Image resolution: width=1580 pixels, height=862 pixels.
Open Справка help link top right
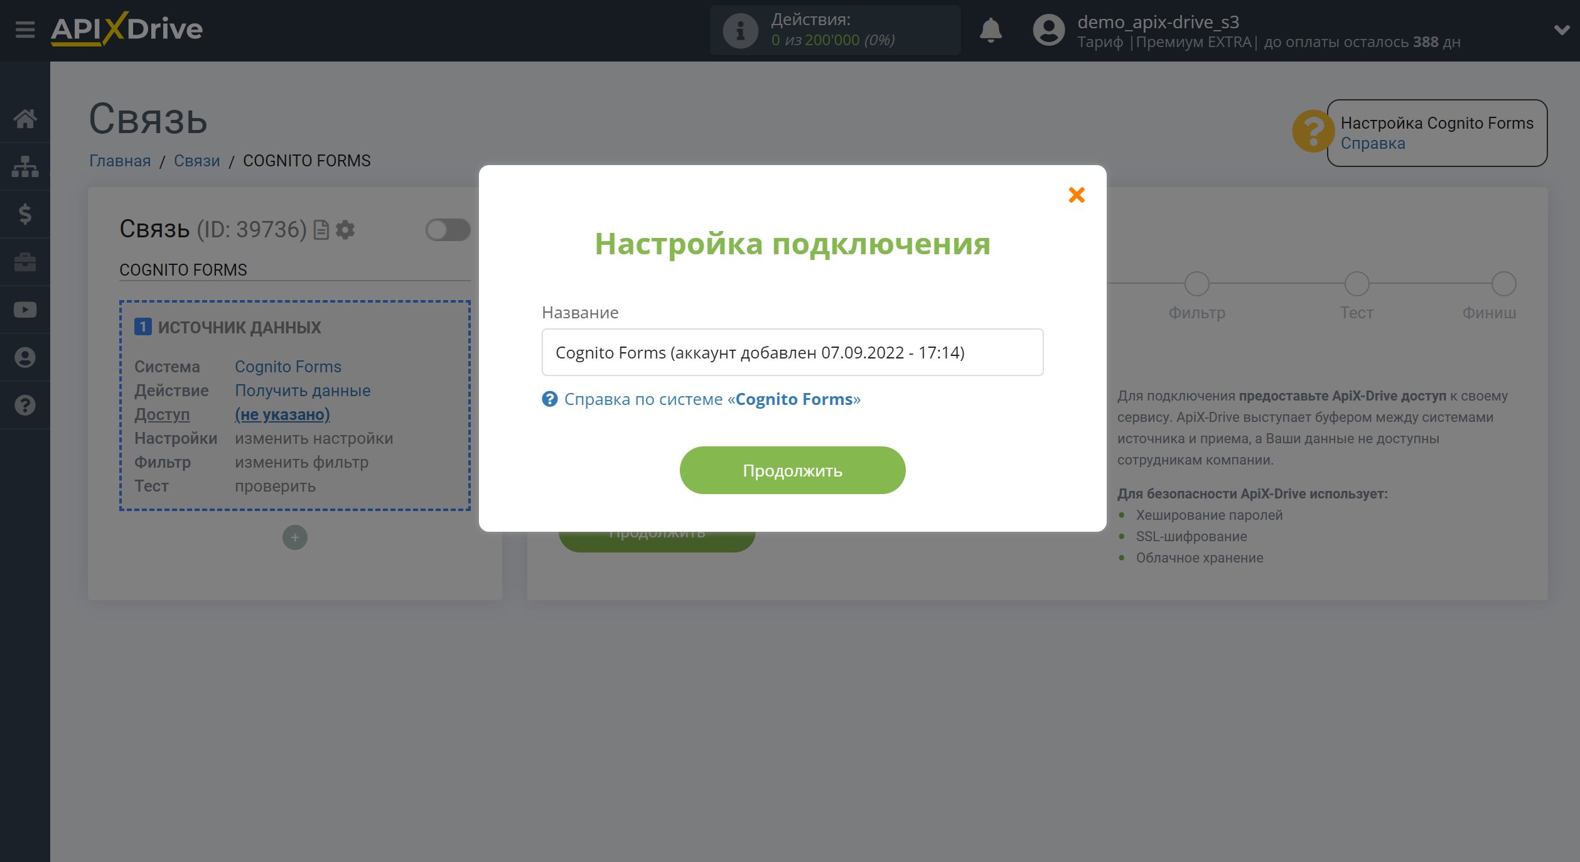(1373, 144)
